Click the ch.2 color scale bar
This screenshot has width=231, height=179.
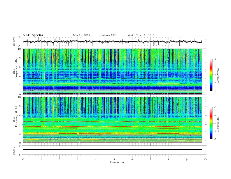pyautogui.click(x=211, y=123)
